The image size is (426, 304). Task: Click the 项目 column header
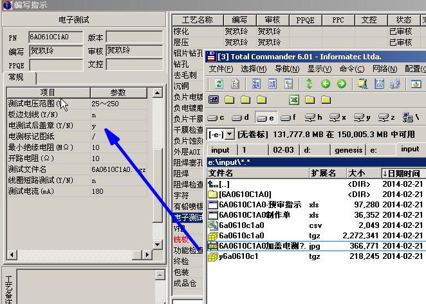coord(48,93)
